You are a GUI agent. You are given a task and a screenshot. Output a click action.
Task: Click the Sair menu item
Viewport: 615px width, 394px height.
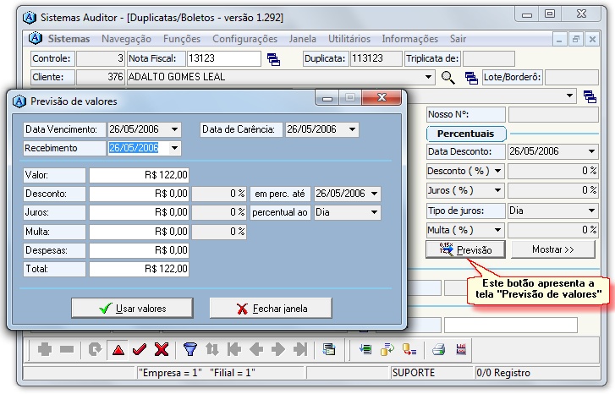coord(458,39)
